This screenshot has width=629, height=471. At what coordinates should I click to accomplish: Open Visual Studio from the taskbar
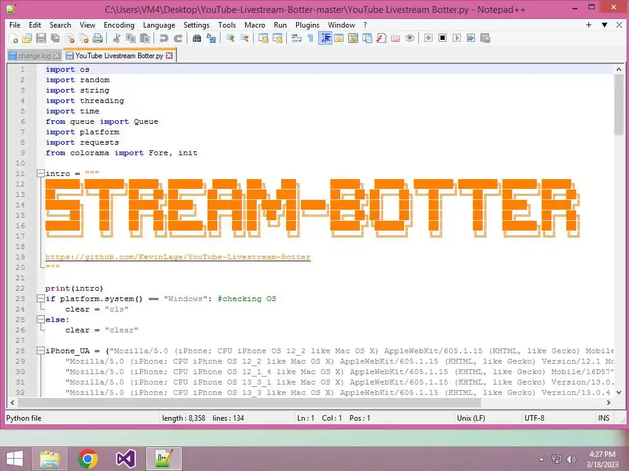125,459
